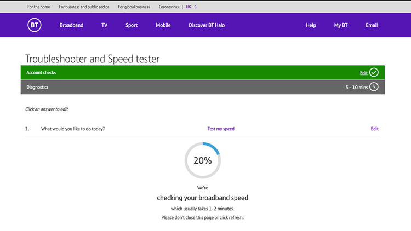The image size is (411, 231).
Task: Expand the UK region chevron
Action: click(x=196, y=7)
